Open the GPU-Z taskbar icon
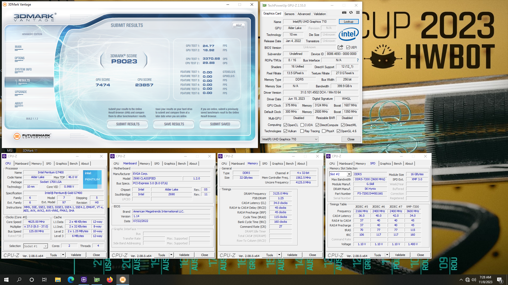 tap(97, 280)
